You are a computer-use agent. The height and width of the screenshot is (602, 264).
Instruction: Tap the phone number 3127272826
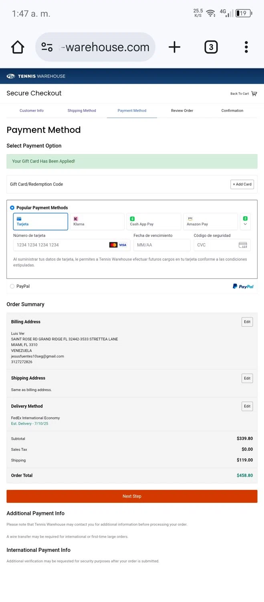tap(22, 362)
